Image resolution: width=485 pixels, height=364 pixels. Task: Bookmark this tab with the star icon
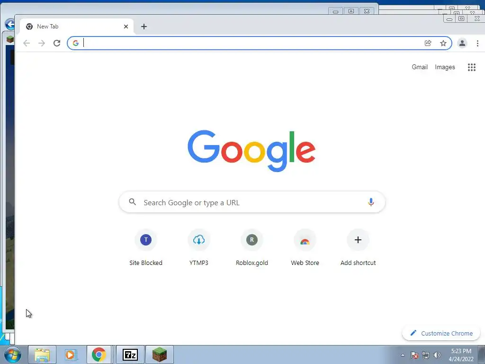point(443,43)
